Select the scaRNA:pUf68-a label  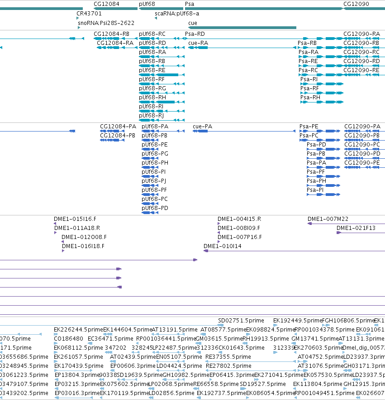click(x=177, y=14)
